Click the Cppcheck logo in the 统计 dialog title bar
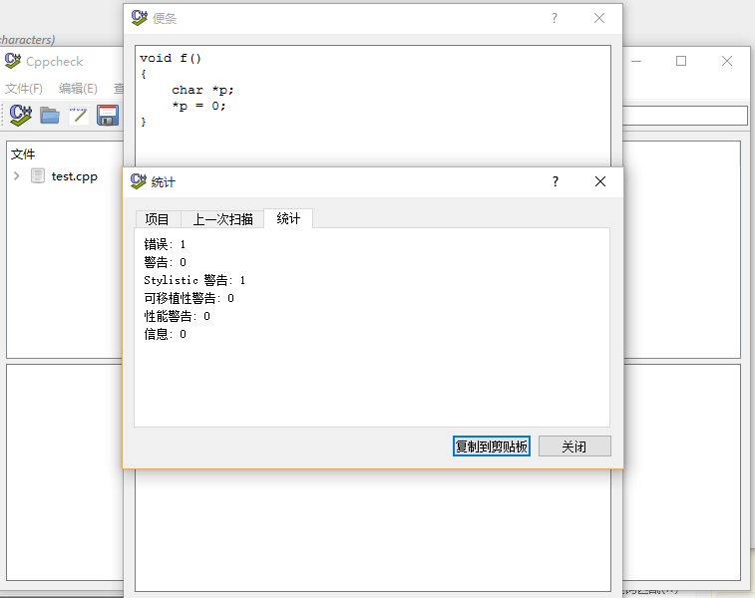 [139, 181]
